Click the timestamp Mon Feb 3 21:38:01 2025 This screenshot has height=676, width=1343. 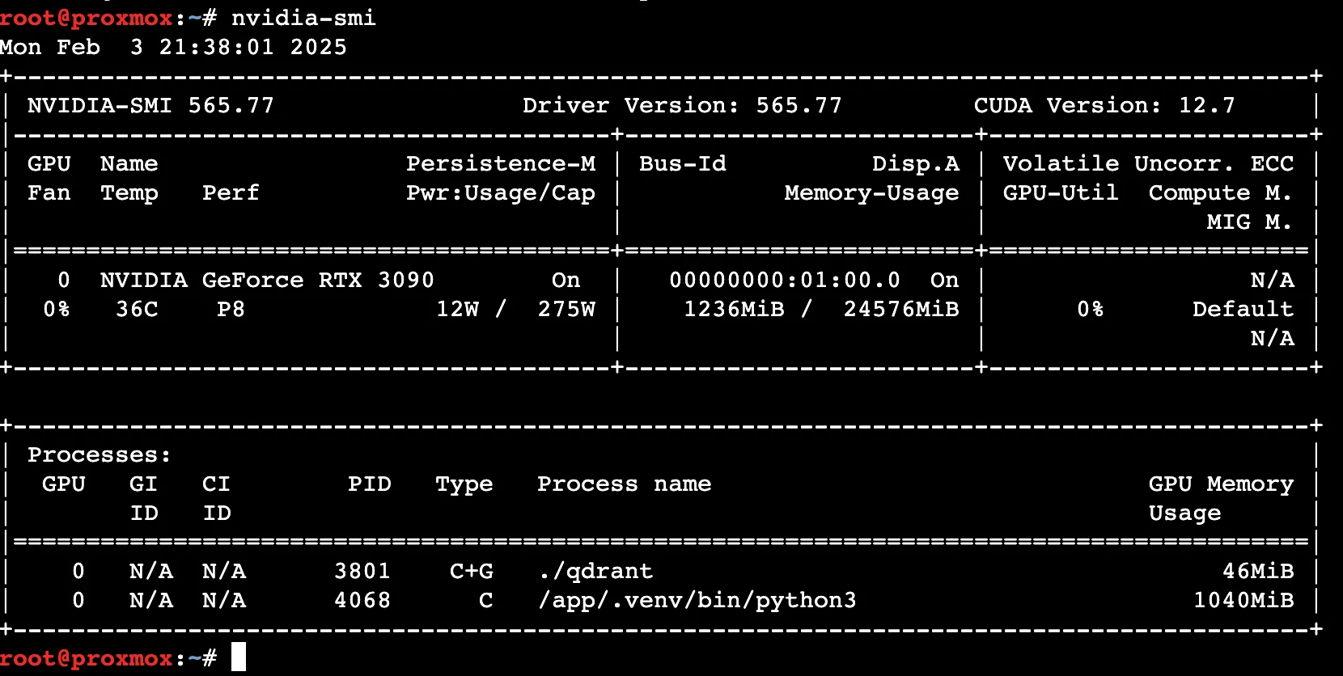[x=173, y=47]
